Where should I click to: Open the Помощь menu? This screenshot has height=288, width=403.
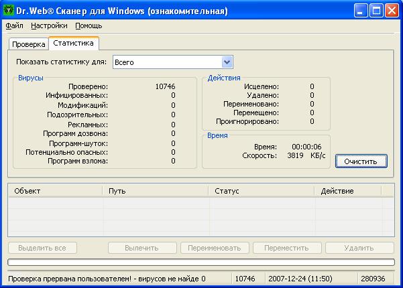[89, 25]
